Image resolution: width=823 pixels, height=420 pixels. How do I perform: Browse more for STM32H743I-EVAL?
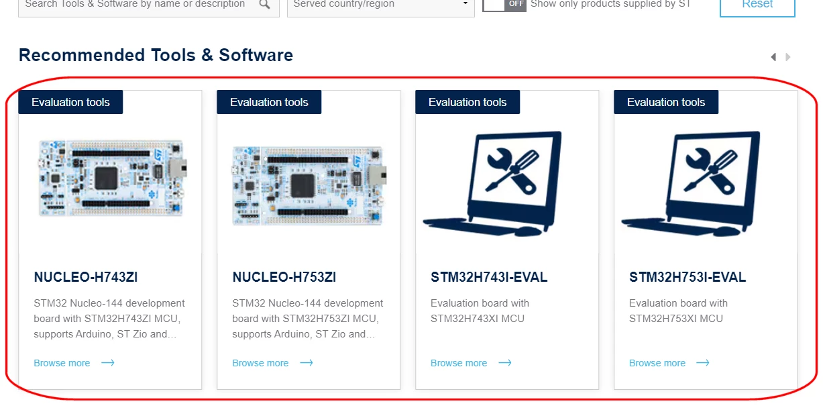459,363
